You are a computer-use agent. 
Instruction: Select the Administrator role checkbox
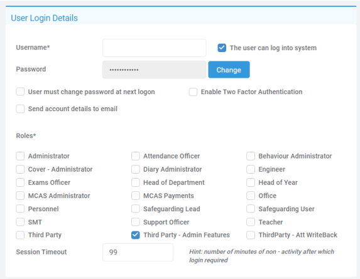[x=20, y=156]
